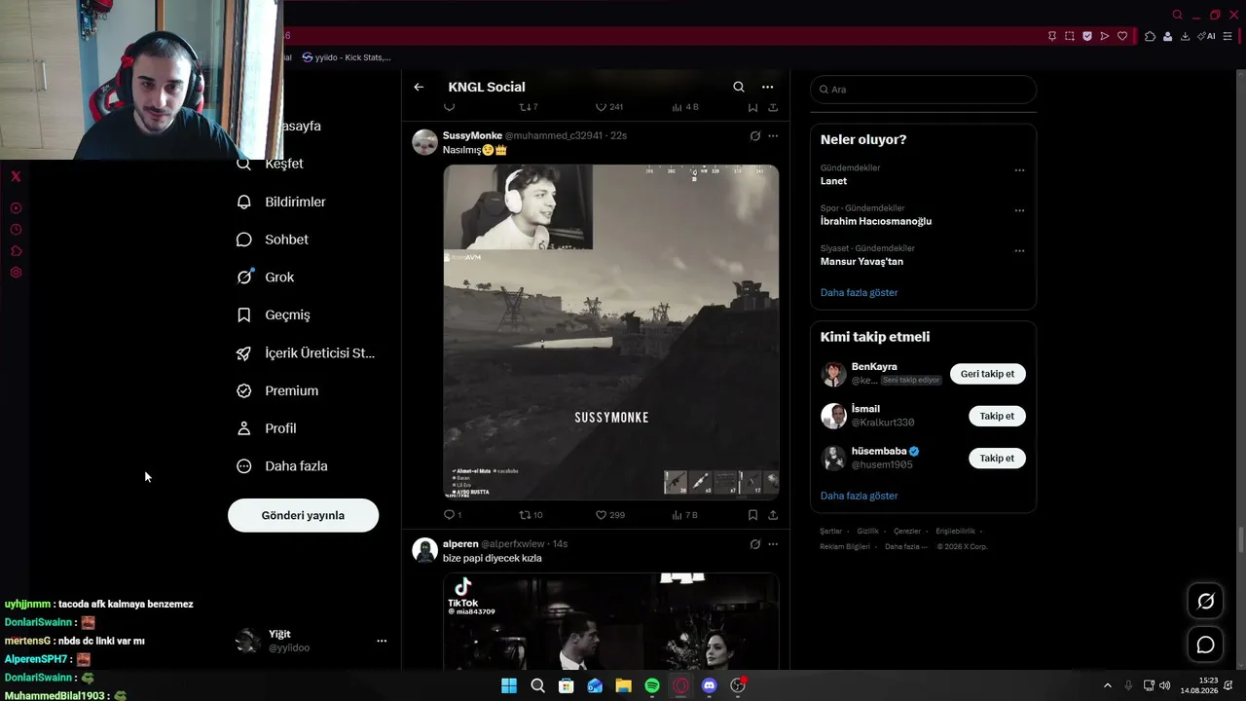Open İçerik Üreticisi Studio
1246x701 pixels.
306,353
